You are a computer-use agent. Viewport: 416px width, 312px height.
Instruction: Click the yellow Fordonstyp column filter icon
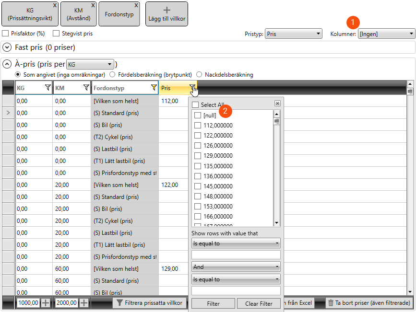coord(154,88)
